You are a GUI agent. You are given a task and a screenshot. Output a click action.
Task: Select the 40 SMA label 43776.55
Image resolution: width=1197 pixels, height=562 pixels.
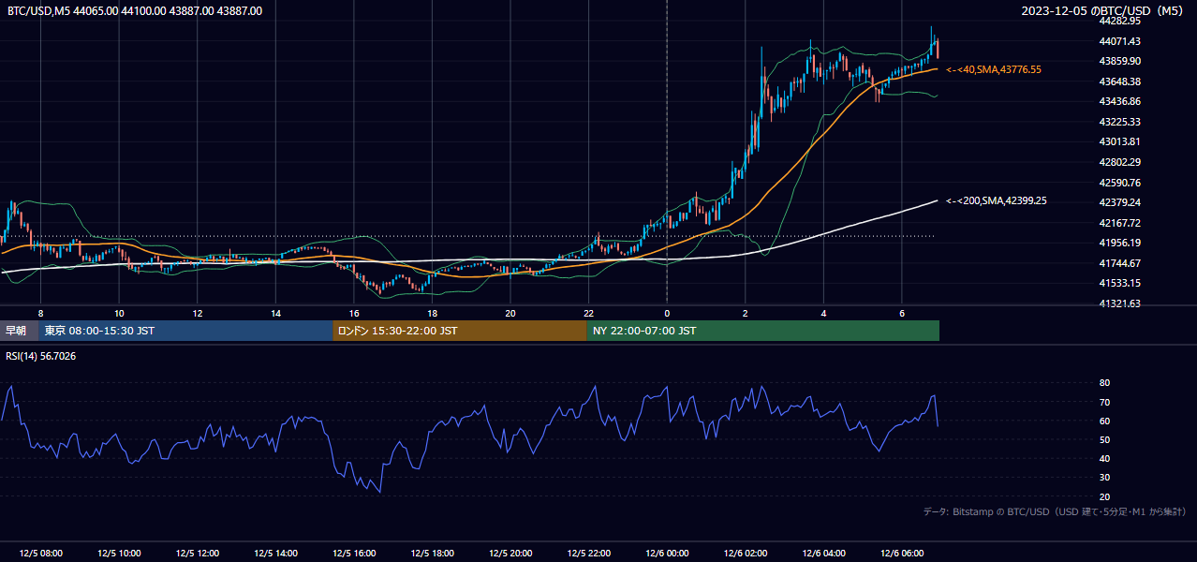coord(994,69)
